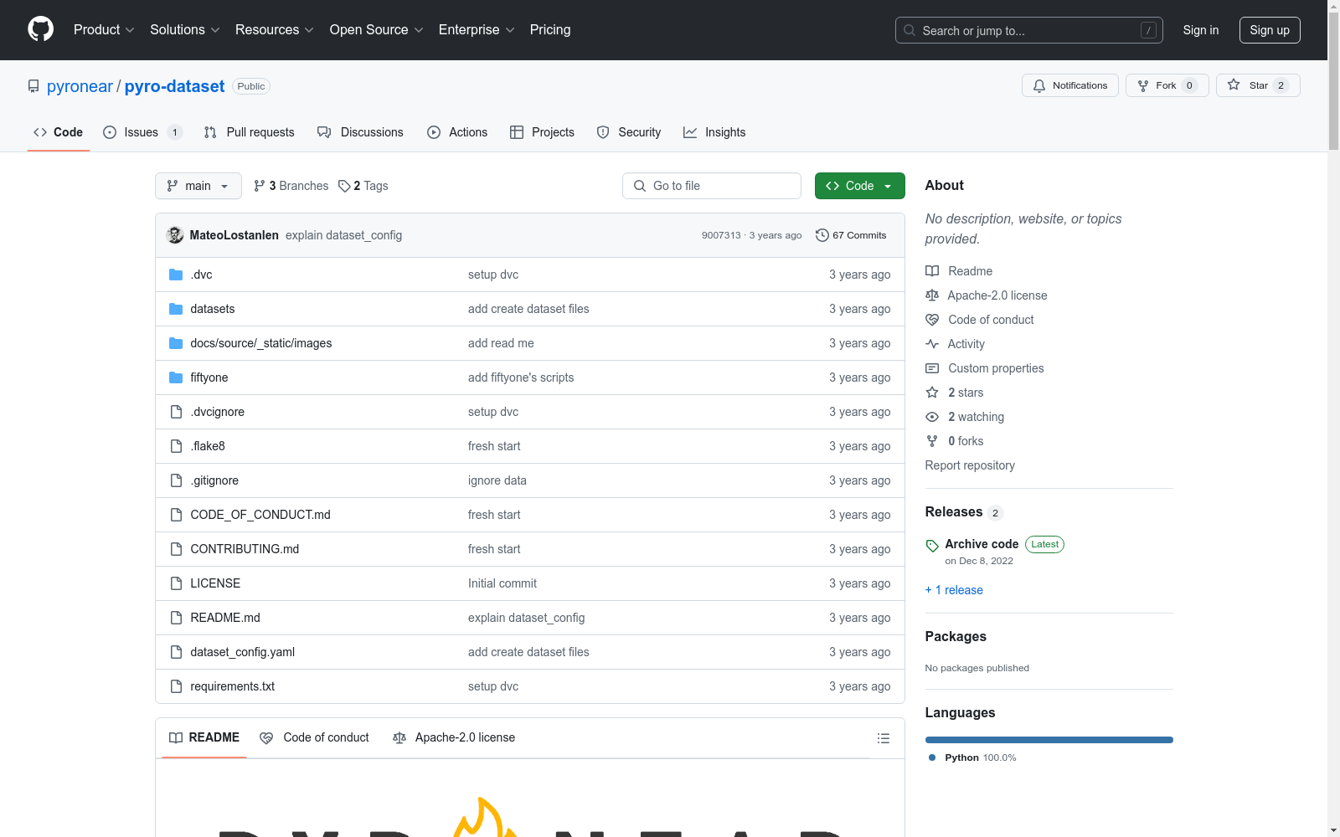Image resolution: width=1340 pixels, height=837 pixels.
Task: Click the .dvc folder icon
Action: (176, 275)
